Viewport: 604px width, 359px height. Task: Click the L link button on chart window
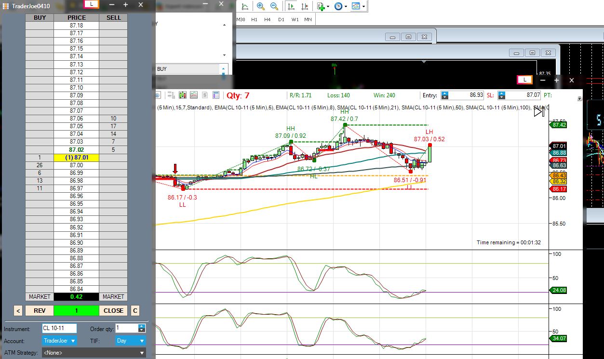point(524,80)
